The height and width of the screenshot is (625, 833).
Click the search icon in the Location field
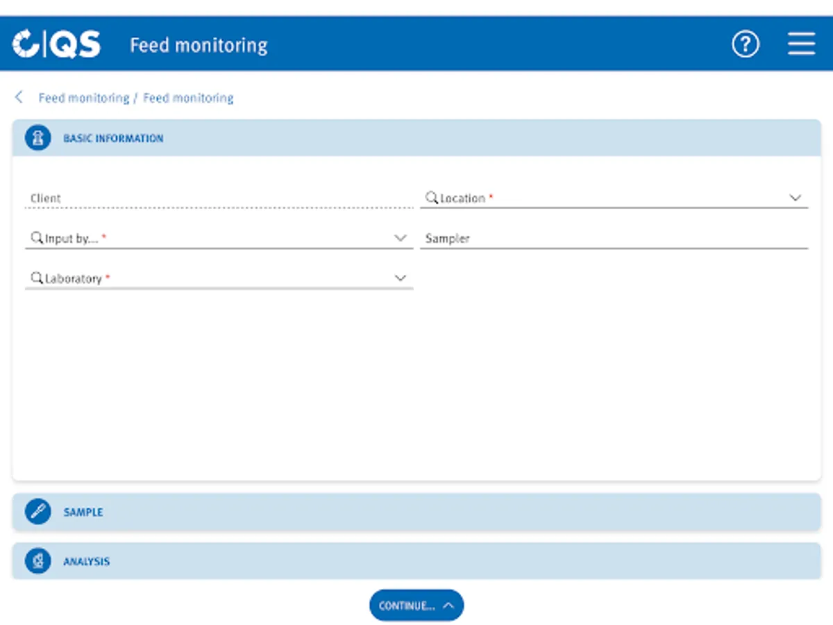point(432,197)
